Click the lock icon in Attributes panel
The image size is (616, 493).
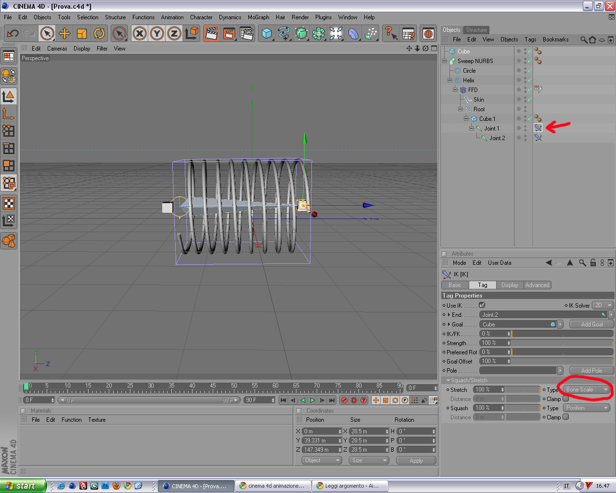click(x=593, y=263)
